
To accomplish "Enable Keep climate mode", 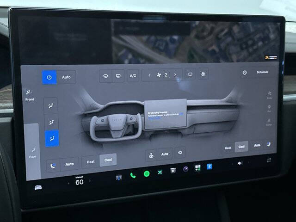I will [270, 95].
